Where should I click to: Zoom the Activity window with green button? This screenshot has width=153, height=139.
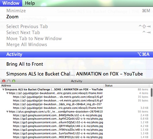click(14, 81)
